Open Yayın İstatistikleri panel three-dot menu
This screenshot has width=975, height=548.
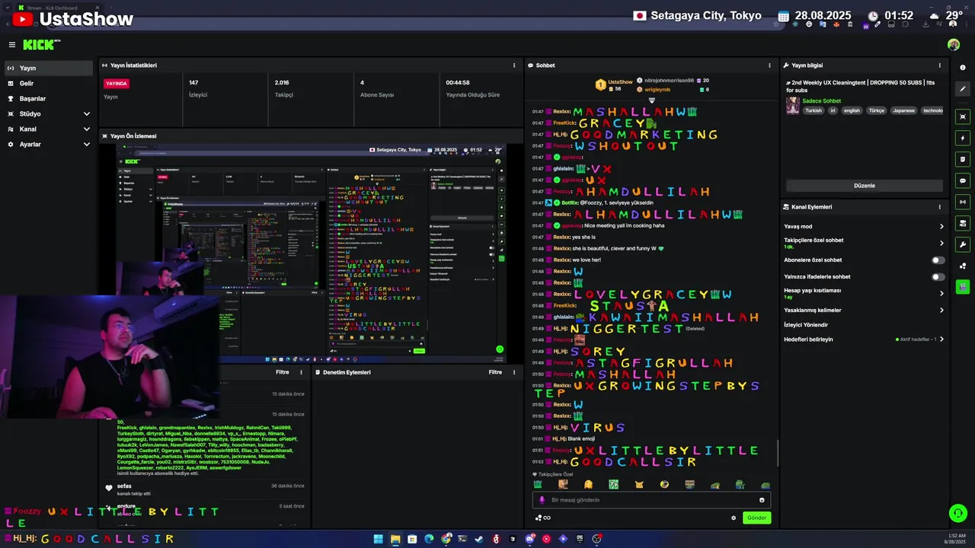pos(514,65)
